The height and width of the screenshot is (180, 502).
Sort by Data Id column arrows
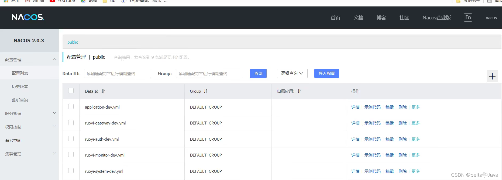tap(103, 91)
